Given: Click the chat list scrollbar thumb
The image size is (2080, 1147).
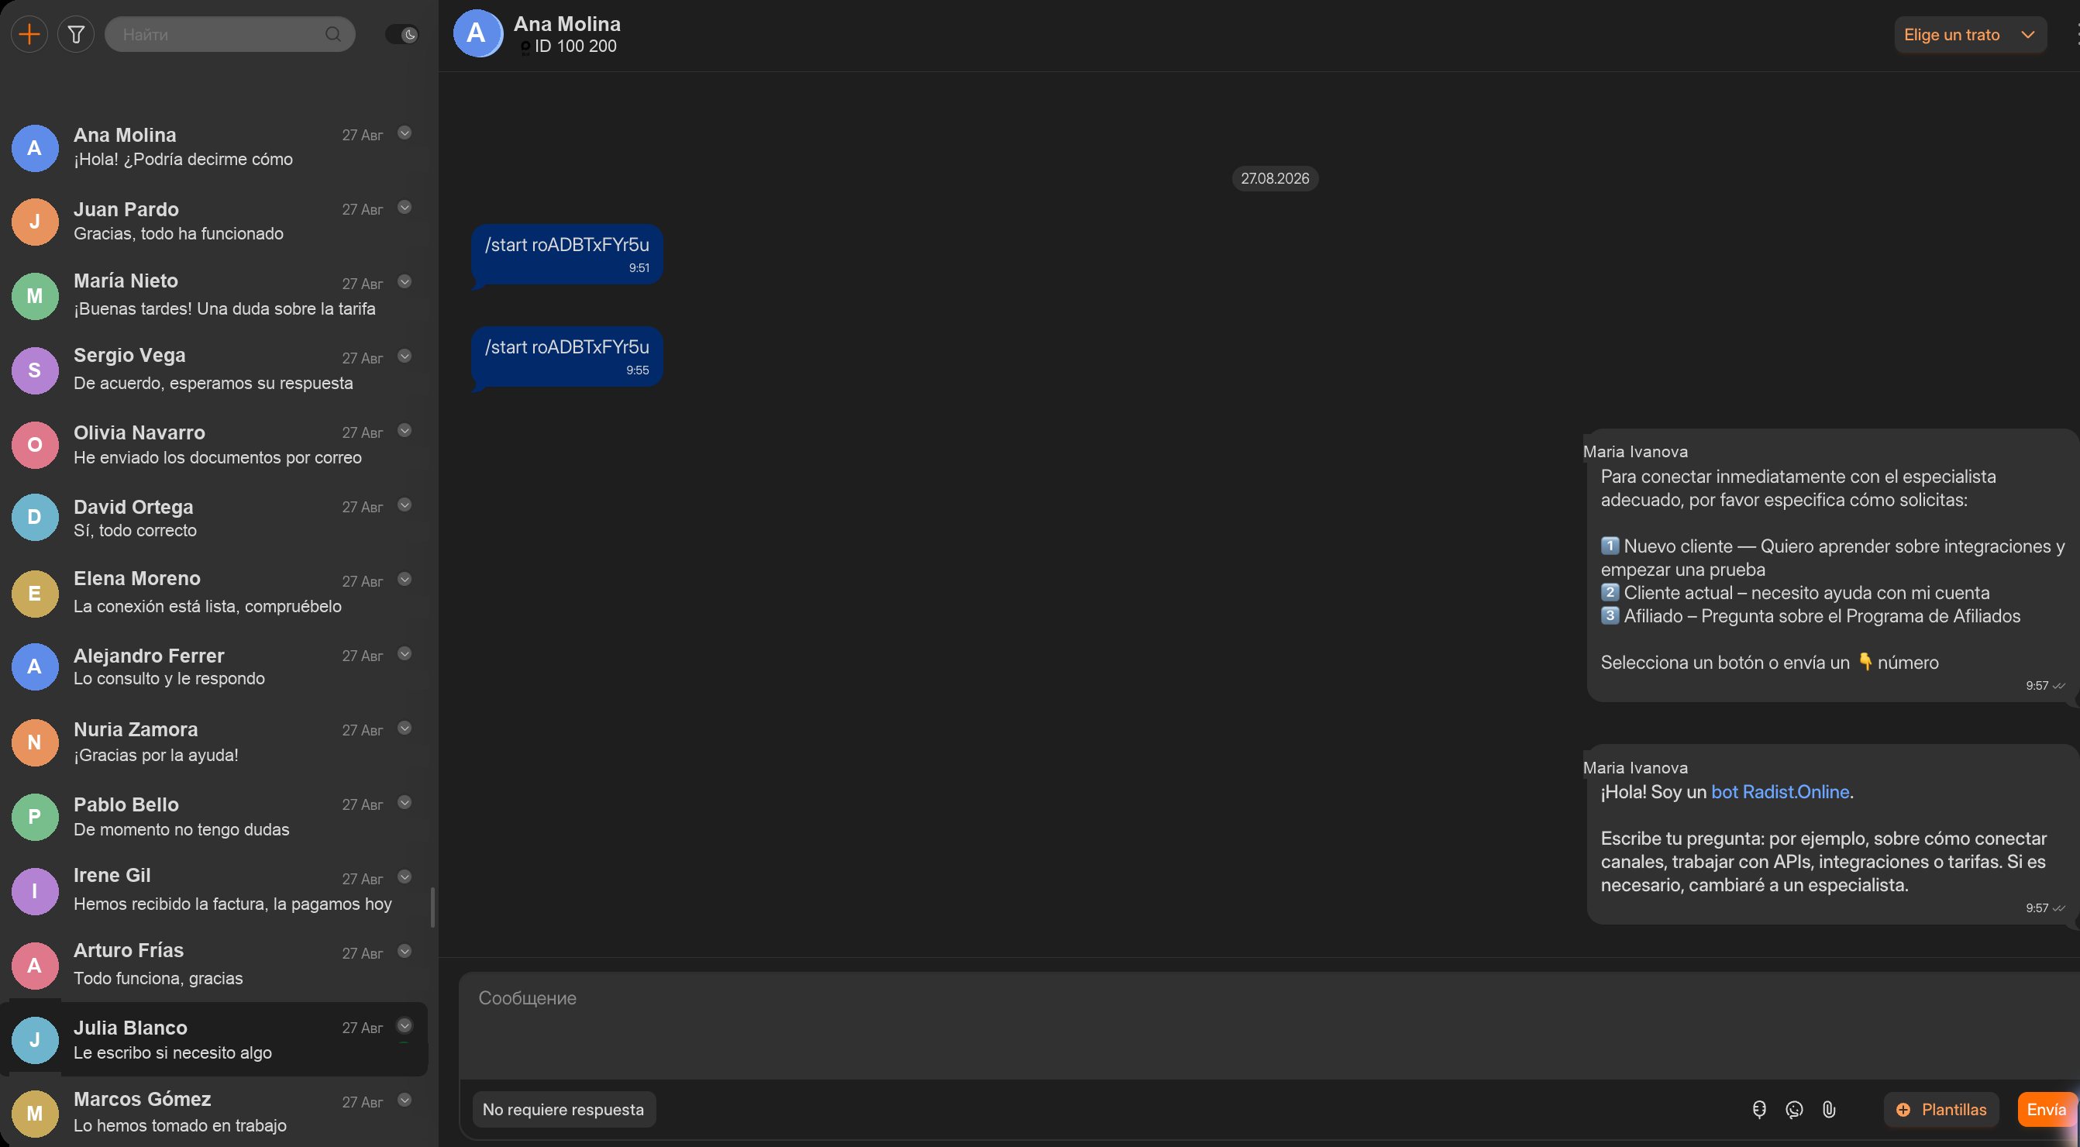Looking at the screenshot, I should (x=432, y=907).
